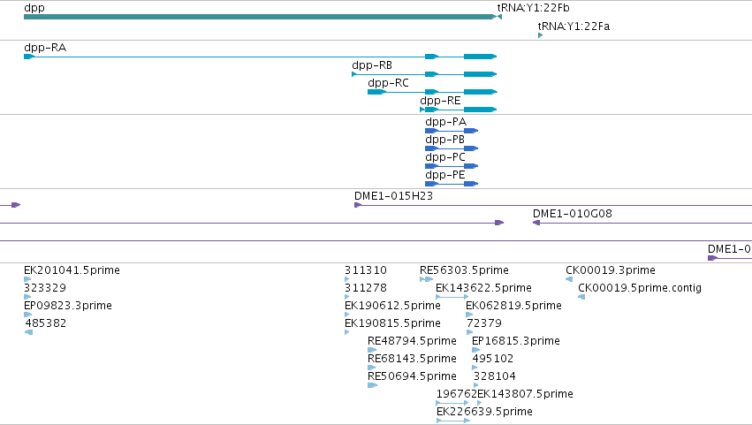Select the 196762 feature label
This screenshot has height=425, width=752.
[457, 394]
